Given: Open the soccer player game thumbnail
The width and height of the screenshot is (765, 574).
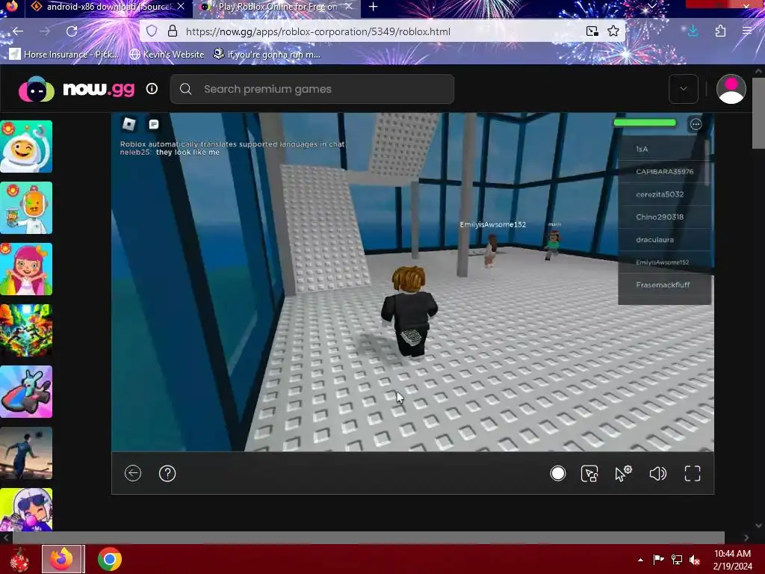Looking at the screenshot, I should [x=26, y=453].
